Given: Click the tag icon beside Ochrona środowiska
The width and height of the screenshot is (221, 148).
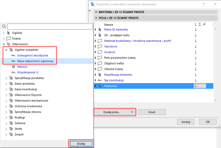Looking at the screenshot, I should 11,106.
